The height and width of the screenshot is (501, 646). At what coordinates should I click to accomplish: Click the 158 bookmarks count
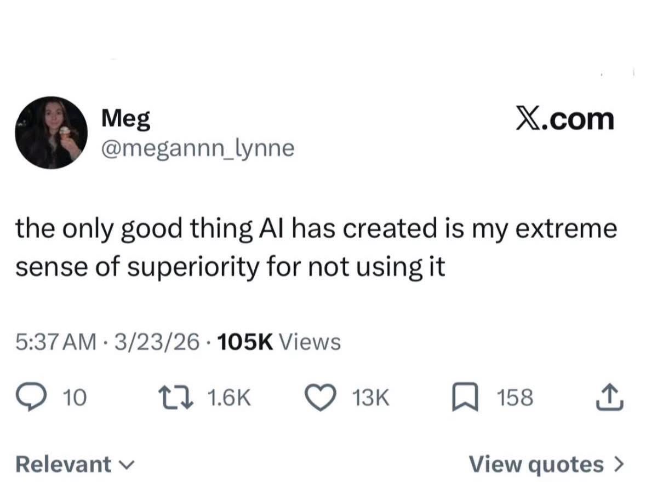514,398
